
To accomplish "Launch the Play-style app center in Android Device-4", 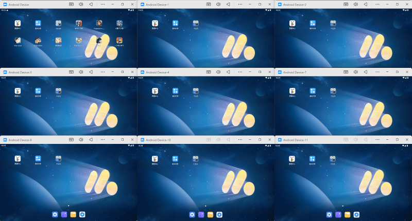I will [x=155, y=91].
